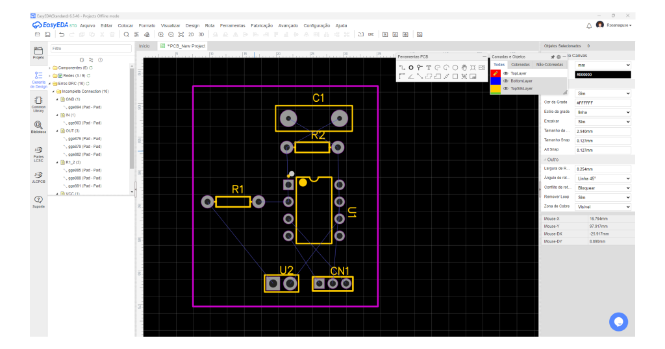Toggle TopLayer visibility eye
The width and height of the screenshot is (665, 349).
click(505, 73)
